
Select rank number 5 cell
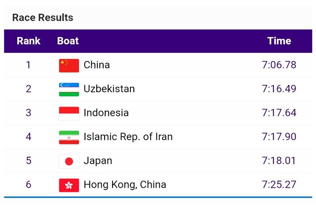point(29,161)
